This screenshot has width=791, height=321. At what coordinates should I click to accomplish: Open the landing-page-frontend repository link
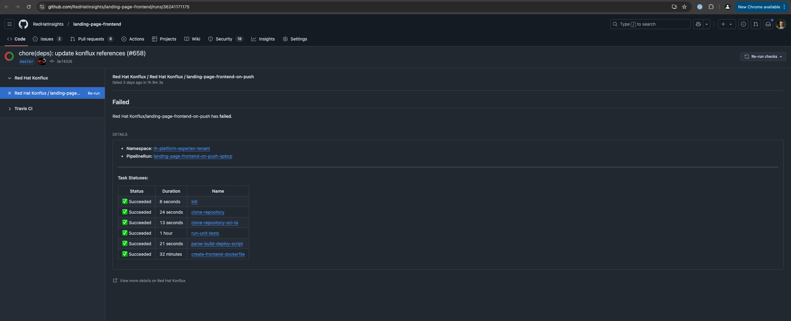tap(97, 24)
